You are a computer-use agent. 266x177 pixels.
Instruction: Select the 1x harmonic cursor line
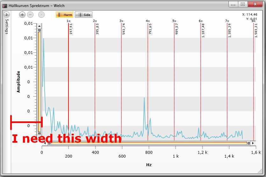coord(68,81)
